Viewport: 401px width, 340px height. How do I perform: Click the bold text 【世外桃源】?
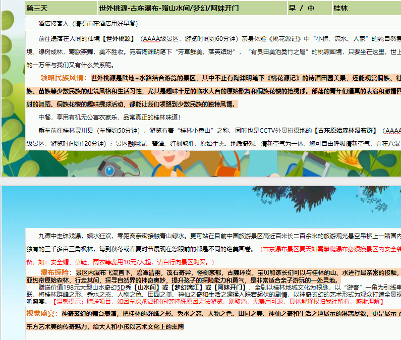[119, 39]
